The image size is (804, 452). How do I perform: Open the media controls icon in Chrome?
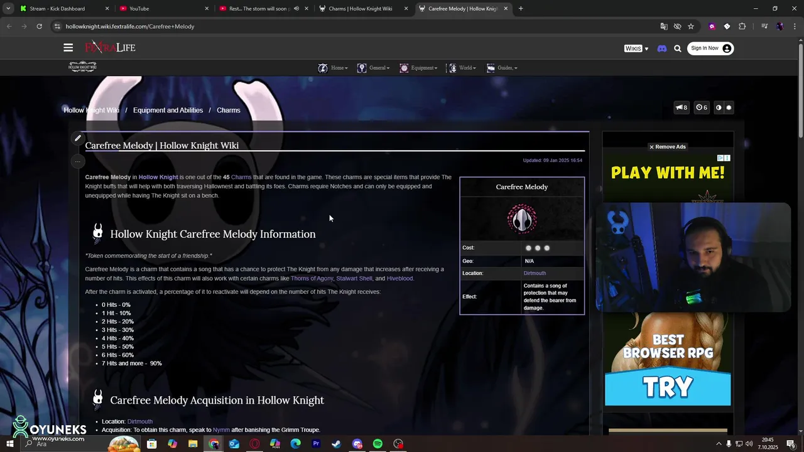(x=764, y=26)
